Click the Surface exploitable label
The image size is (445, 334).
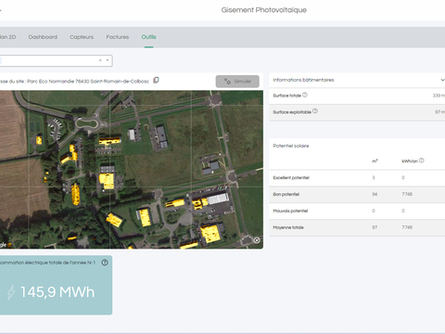(292, 112)
